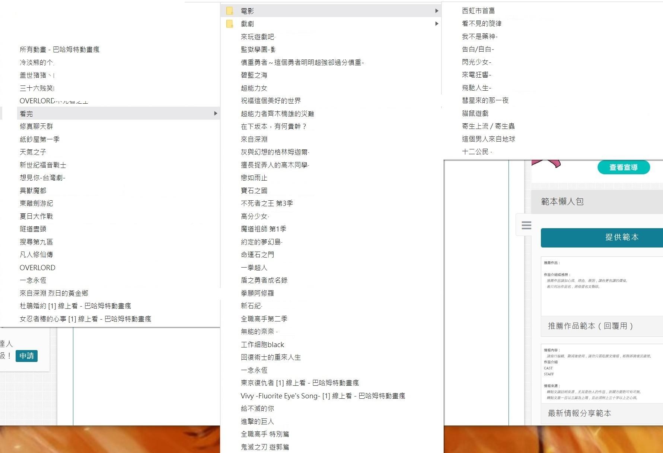Choose 新世紀福音戰士 bookmark entry
Viewport: 663px width, 453px height.
[x=43, y=165]
